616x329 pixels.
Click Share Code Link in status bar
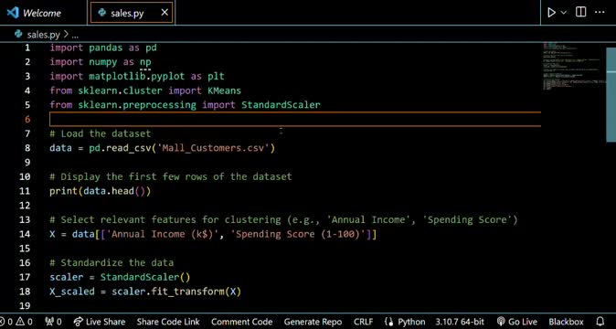pos(168,322)
